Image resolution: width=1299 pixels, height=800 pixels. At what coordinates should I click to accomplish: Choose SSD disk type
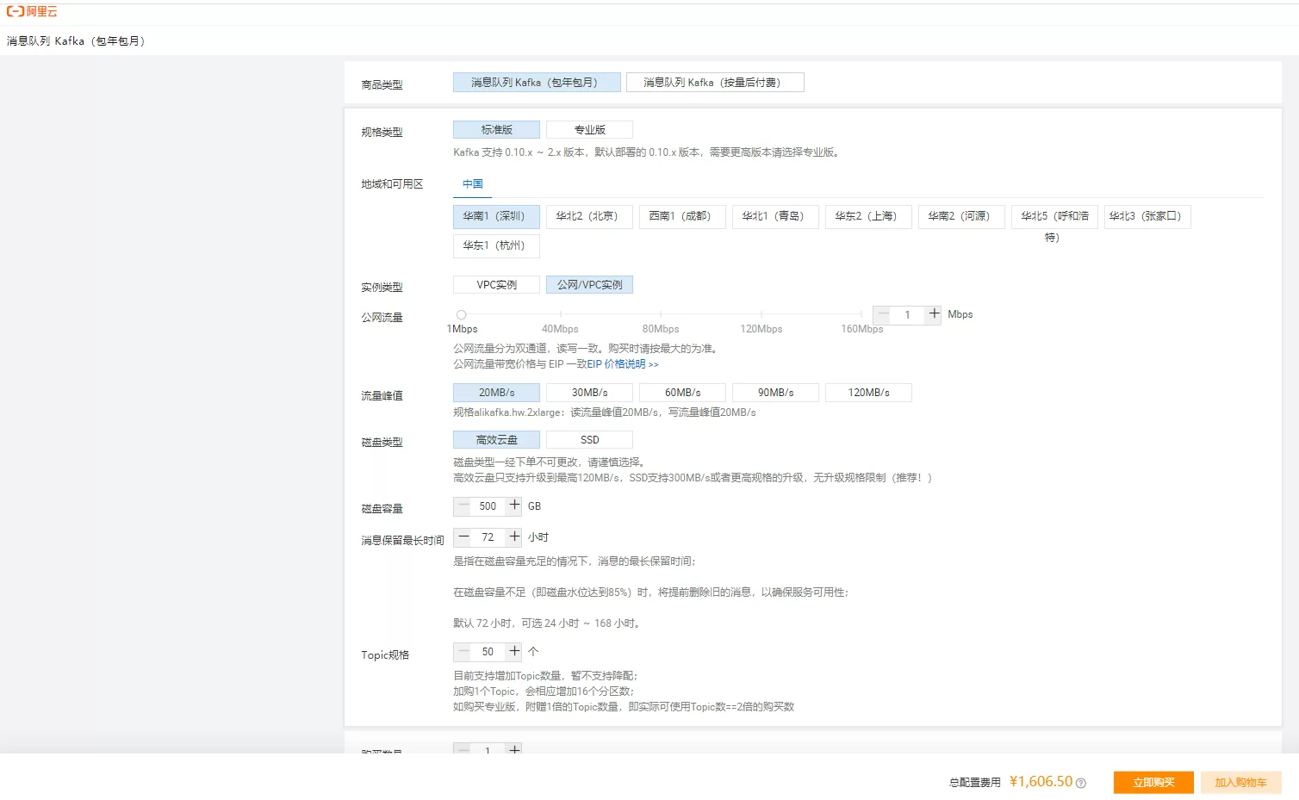click(x=589, y=439)
